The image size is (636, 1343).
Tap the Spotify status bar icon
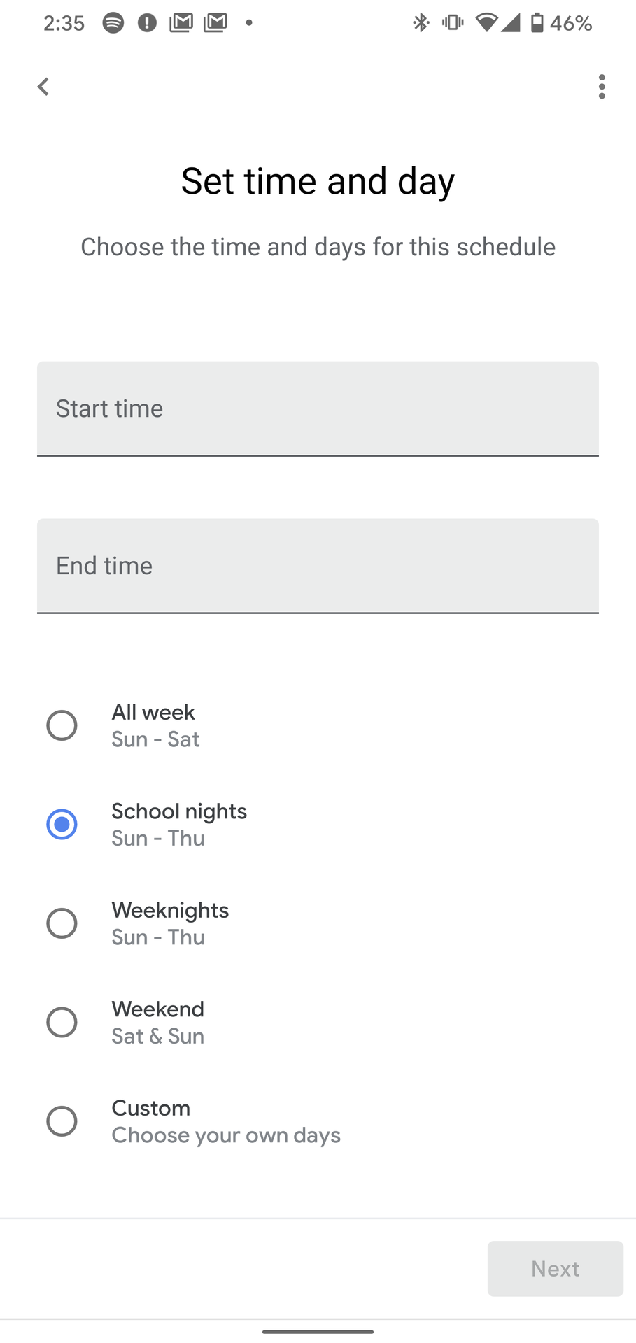(113, 23)
